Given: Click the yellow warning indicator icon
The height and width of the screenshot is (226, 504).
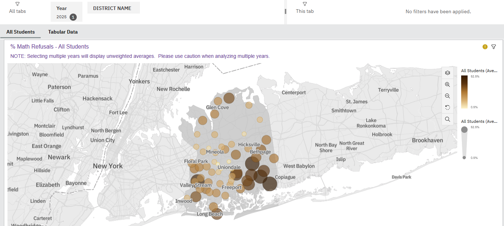Looking at the screenshot, I should click(485, 47).
